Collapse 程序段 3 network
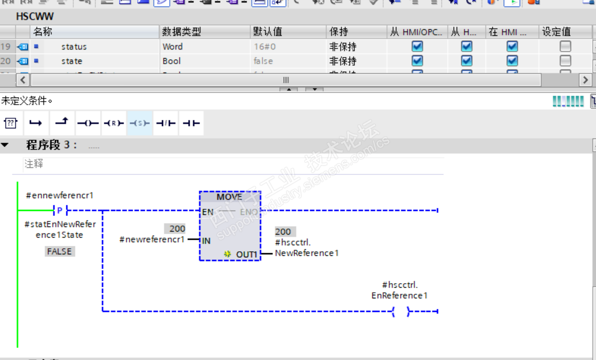Screen dimensions: 596x360 pos(5,145)
